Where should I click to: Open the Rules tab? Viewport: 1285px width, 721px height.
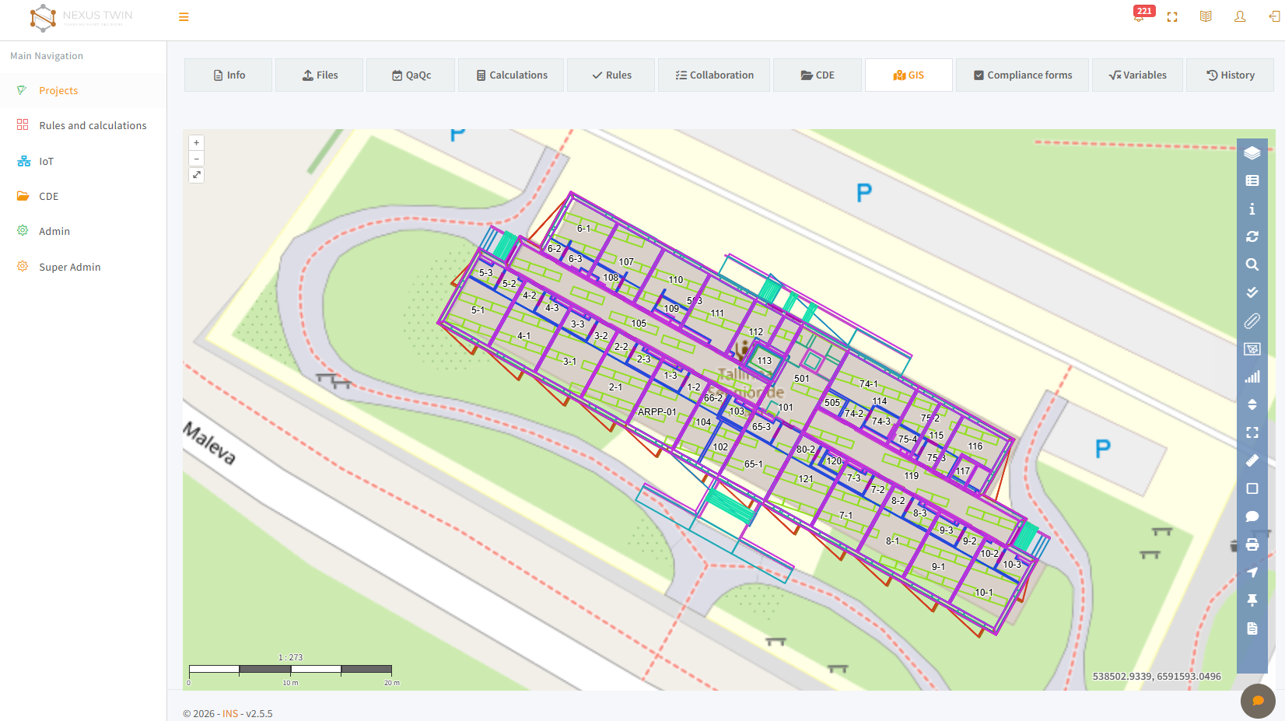point(611,75)
